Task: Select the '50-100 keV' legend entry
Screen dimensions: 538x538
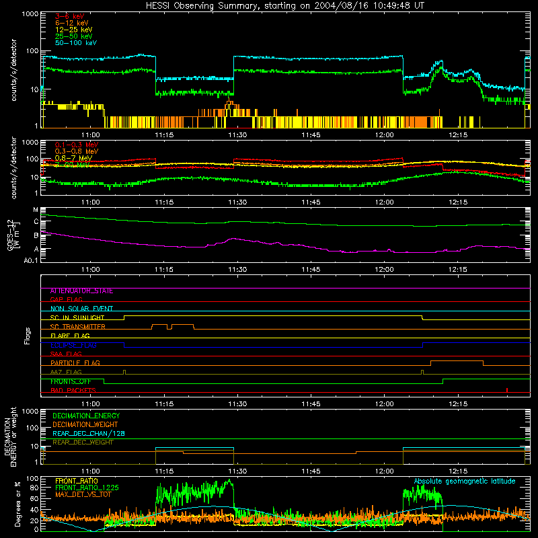Action: (x=76, y=43)
